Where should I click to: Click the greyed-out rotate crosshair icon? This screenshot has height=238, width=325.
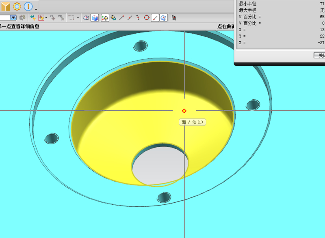[52, 18]
